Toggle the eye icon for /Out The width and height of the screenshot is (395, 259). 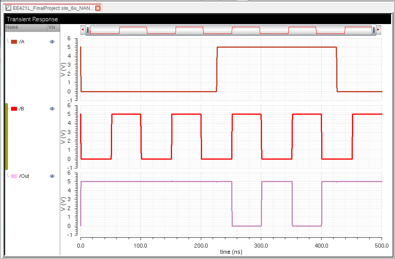(x=52, y=176)
